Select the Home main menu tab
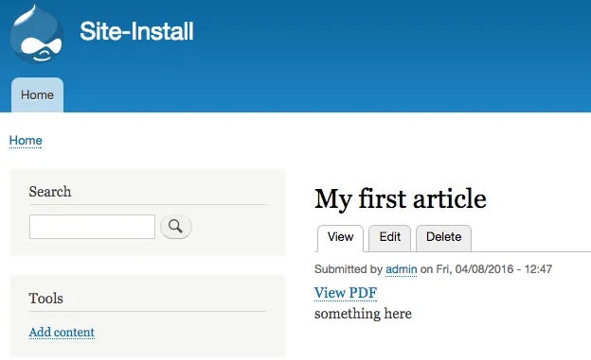Screen dimensions: 591x360 [37, 94]
